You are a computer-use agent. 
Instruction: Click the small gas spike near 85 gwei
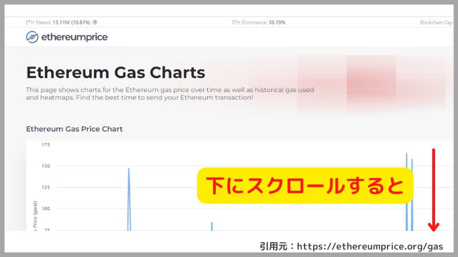coord(212,226)
